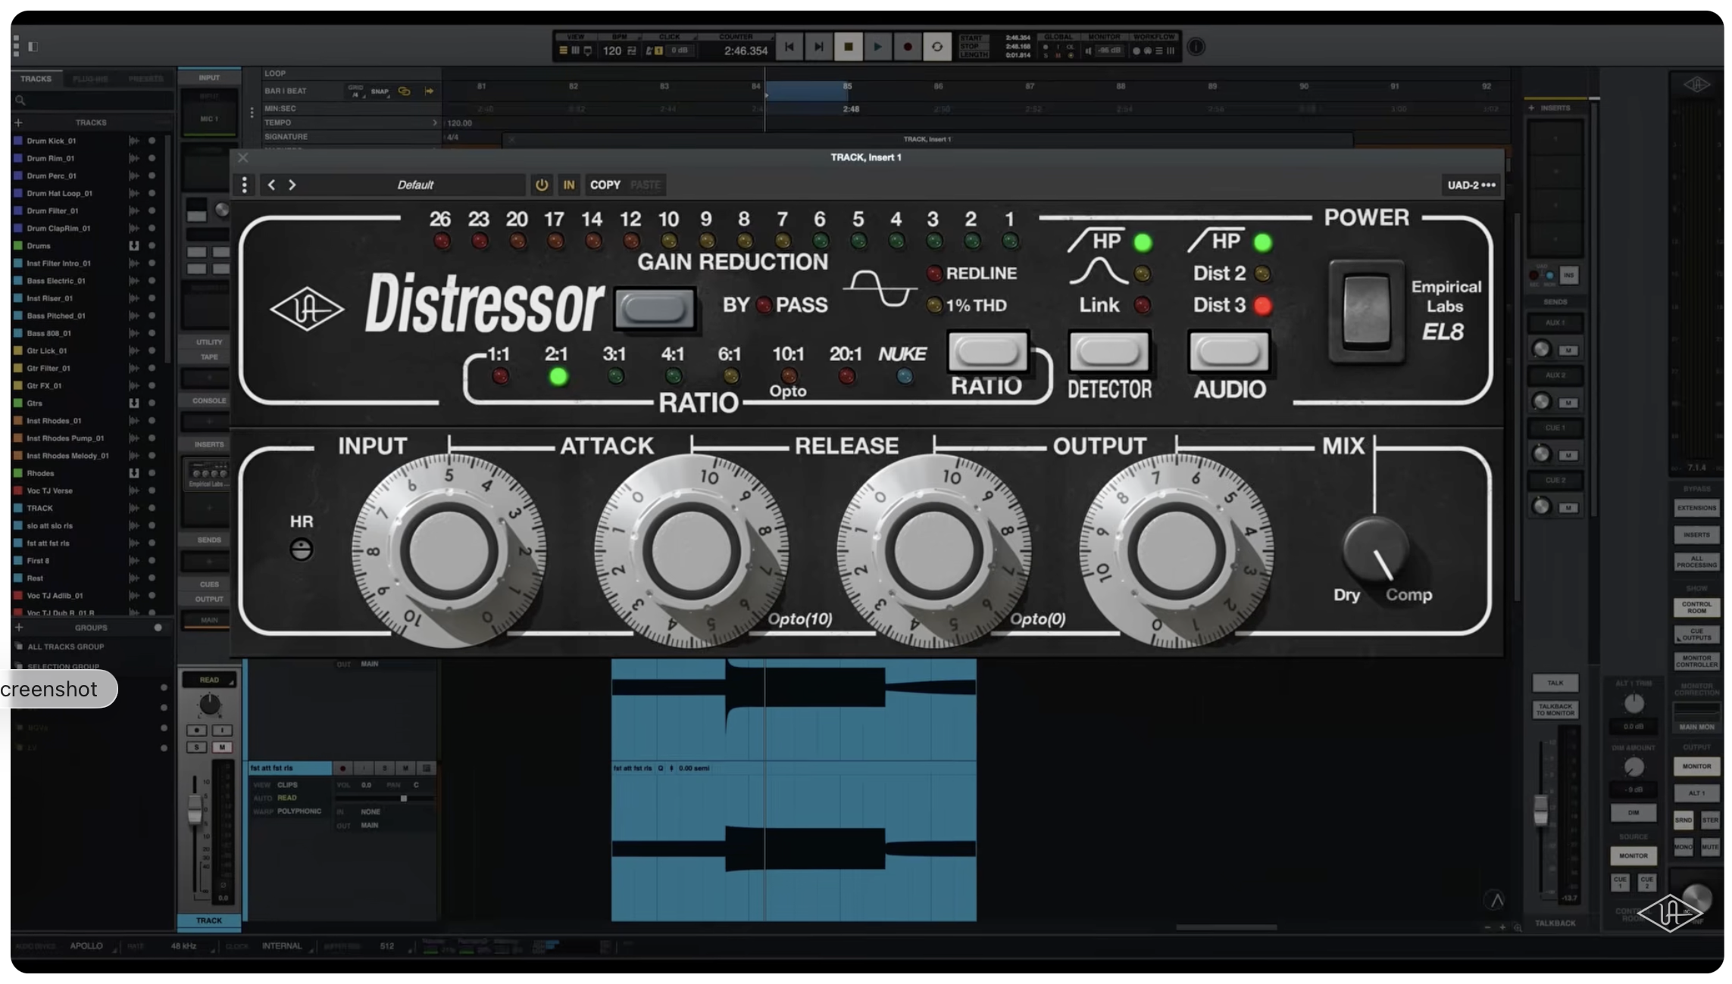Select the Drum Kick_01 track
1732x984 pixels.
click(52, 141)
